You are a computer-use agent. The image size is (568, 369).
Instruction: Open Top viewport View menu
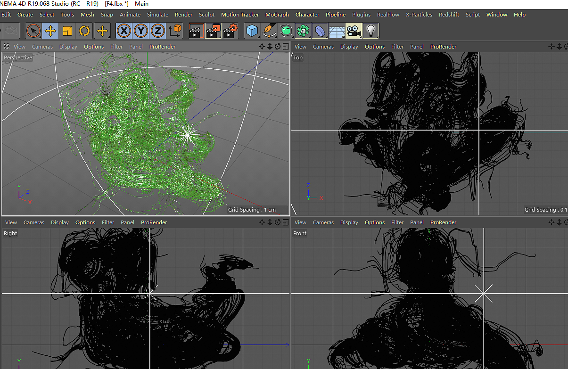300,47
